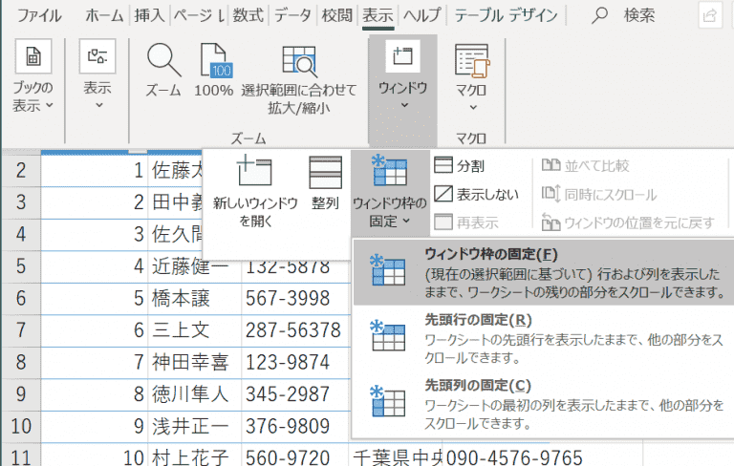Click the 100% zoom icon
The image size is (734, 466).
coord(213,65)
